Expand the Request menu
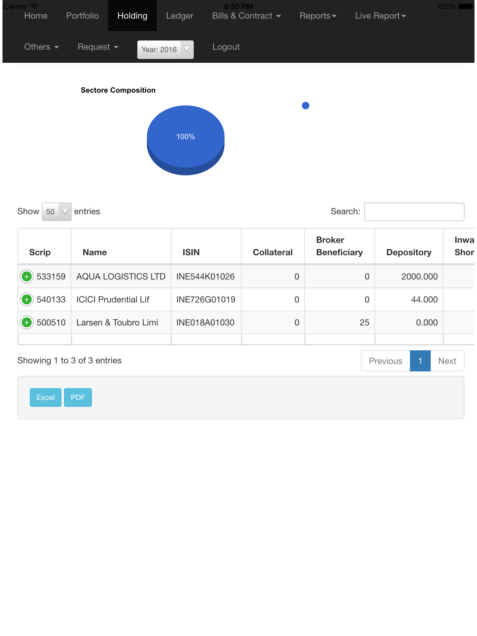477x636 pixels. [x=98, y=47]
